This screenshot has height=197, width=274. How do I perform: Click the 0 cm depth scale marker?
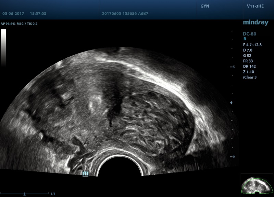click(233, 157)
